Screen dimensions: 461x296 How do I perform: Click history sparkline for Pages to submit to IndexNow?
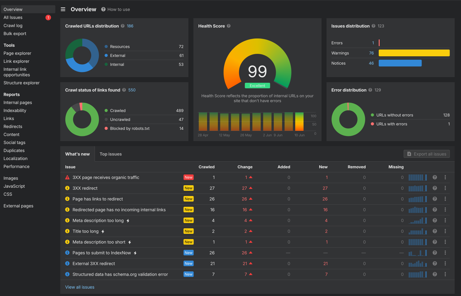(418, 253)
